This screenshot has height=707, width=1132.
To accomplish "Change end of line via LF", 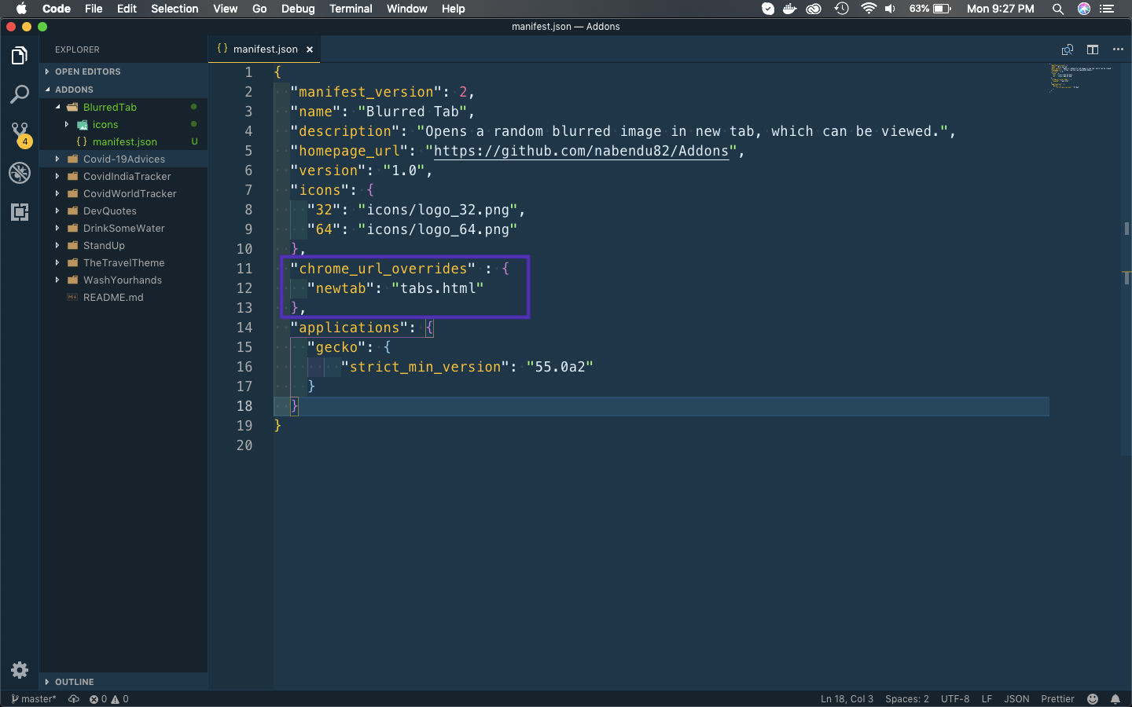I will pos(987,699).
